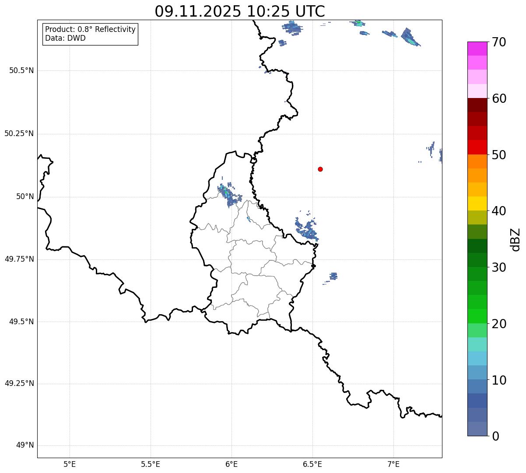Click the colorbar tick label 40
The height and width of the screenshot is (473, 526).
click(x=499, y=211)
